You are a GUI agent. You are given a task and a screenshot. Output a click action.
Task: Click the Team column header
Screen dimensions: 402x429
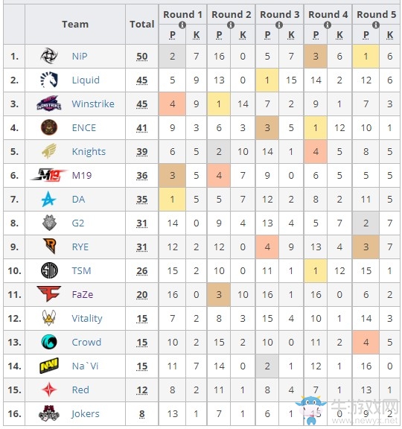75,24
